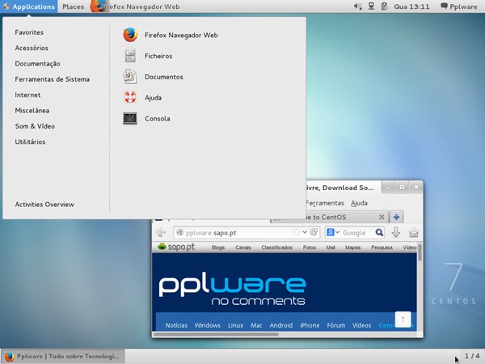The image size is (485, 364).
Task: Click the ppware logo banner
Action: (x=232, y=290)
